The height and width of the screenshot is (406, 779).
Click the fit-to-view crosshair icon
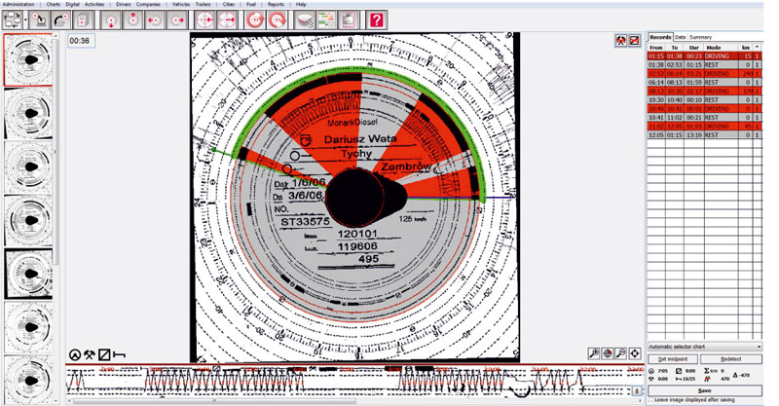tap(634, 353)
